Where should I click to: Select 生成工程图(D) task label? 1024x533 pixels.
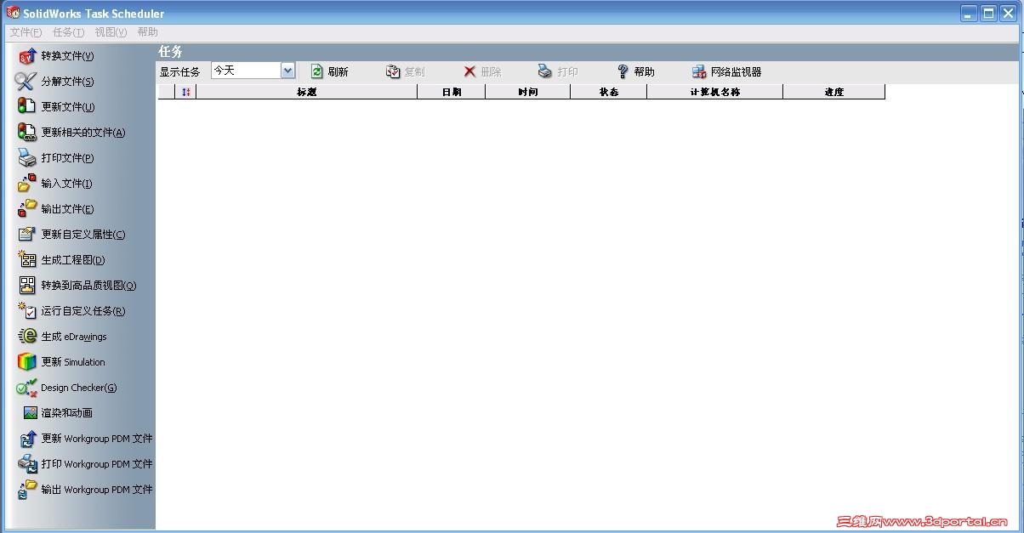(73, 260)
